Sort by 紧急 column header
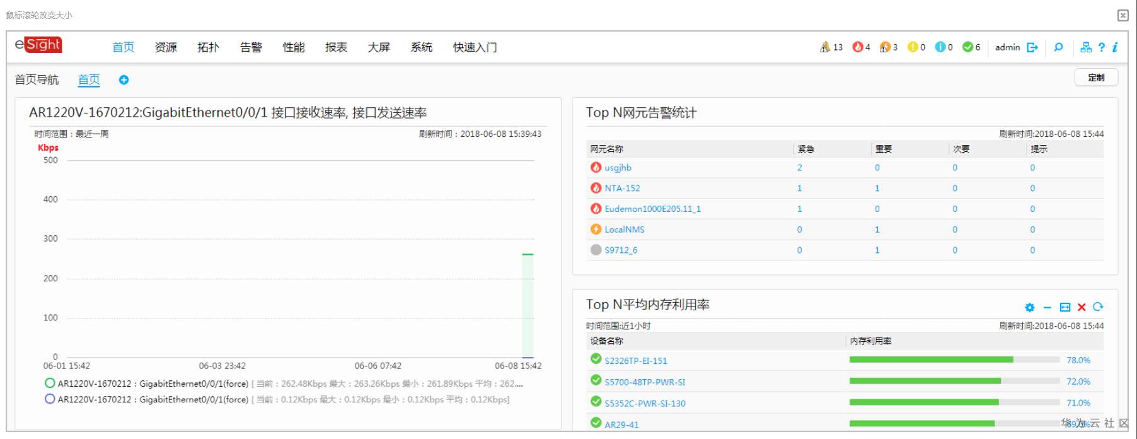The width and height of the screenshot is (1137, 439). [x=805, y=149]
